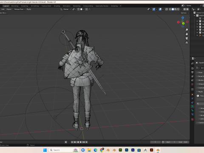Collapse the Rigify panel in properties

(200, 92)
